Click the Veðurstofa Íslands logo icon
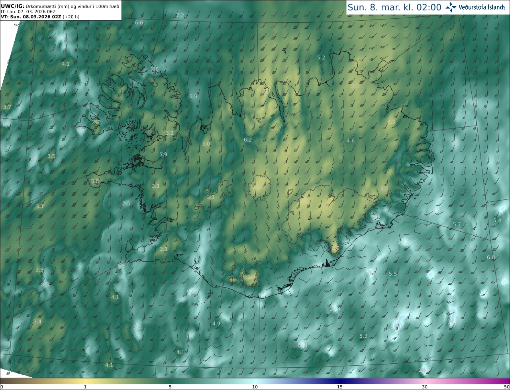 coord(451,7)
